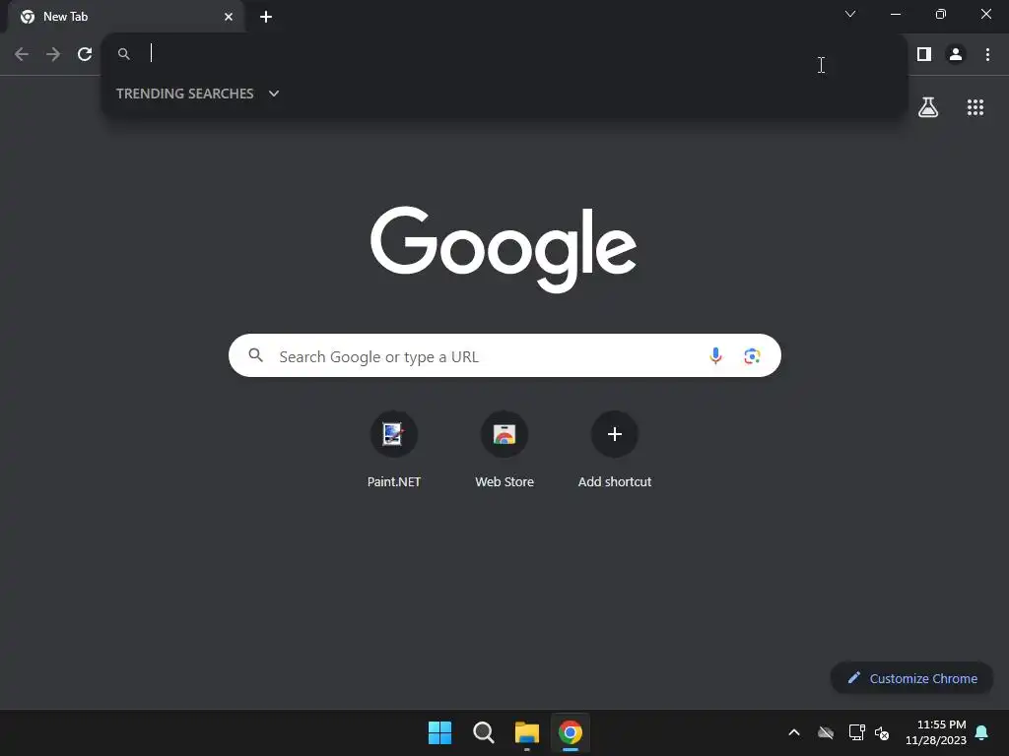
Task: Click the muted volume tray icon
Action: pos(882,732)
